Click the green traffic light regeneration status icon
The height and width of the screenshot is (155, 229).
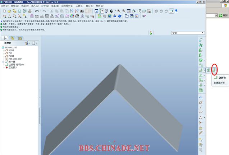tap(151, 33)
